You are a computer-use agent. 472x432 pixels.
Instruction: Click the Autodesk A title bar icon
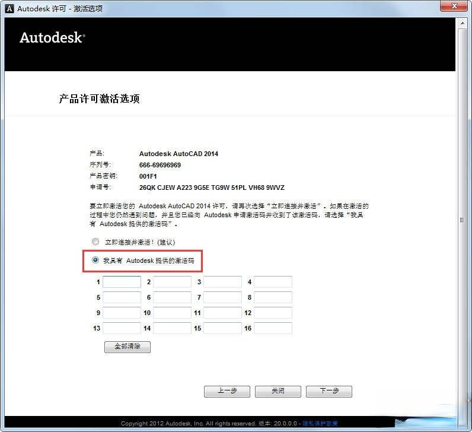[x=9, y=9]
